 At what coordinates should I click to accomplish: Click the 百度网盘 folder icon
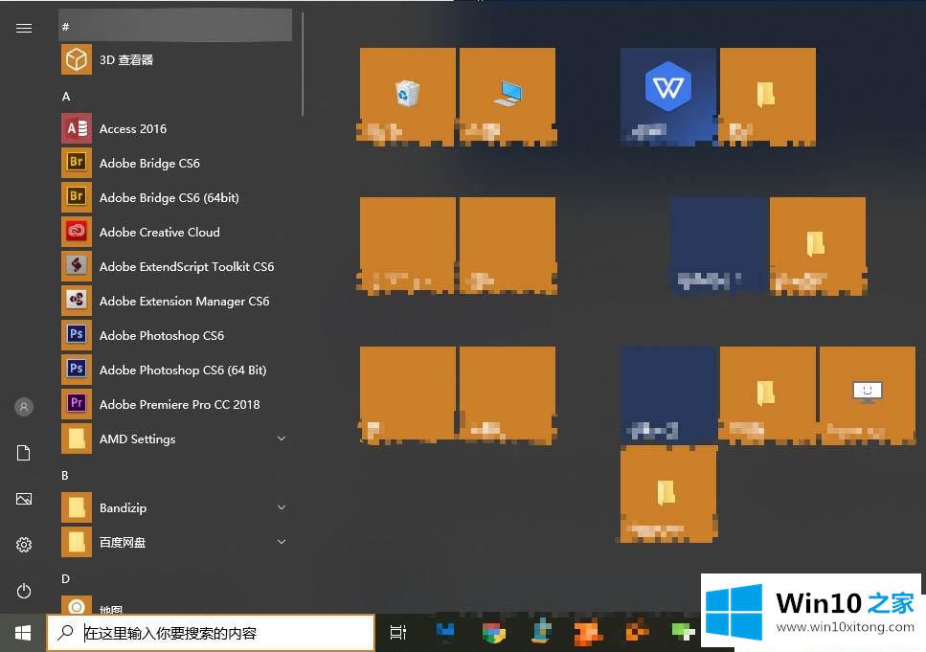click(77, 542)
